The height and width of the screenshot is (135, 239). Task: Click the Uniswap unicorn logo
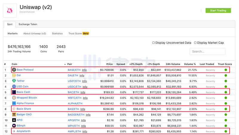click(10, 10)
